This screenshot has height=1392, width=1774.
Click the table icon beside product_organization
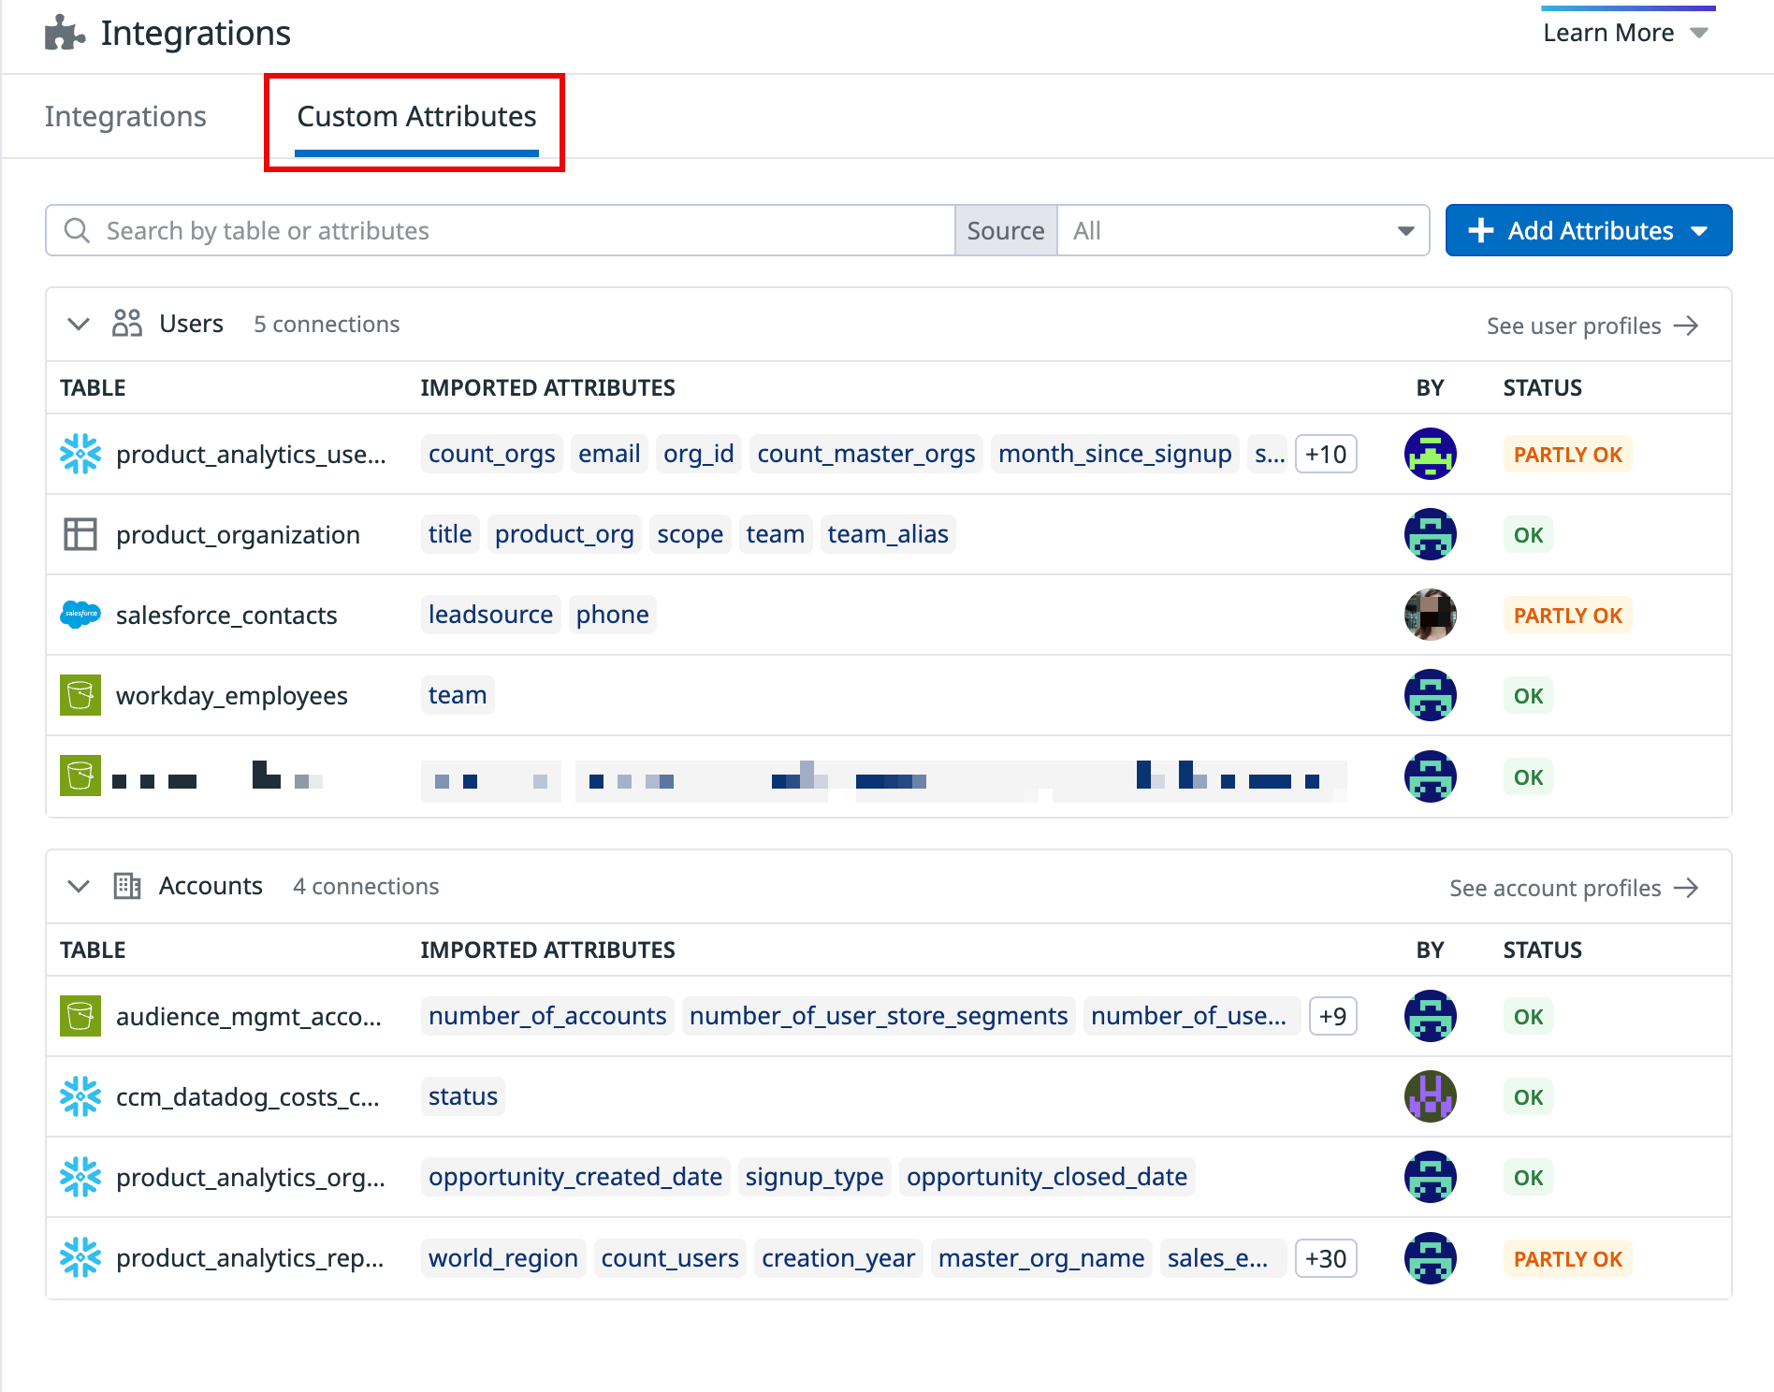click(80, 534)
